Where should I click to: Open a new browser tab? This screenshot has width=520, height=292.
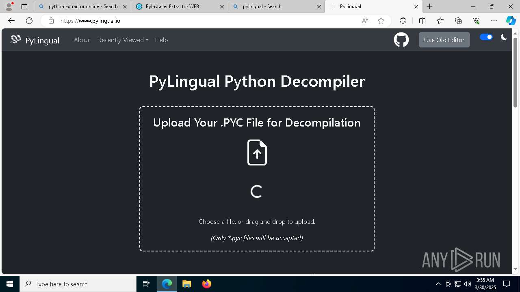pyautogui.click(x=429, y=6)
